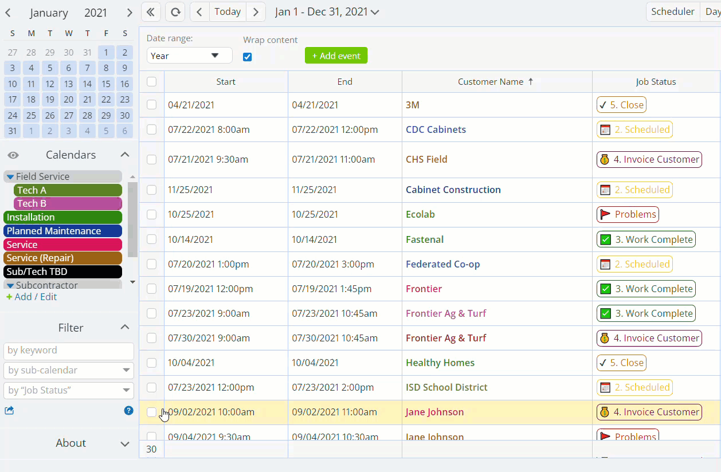Select the checkbox for the 3M row
The width and height of the screenshot is (721, 472).
[x=151, y=105]
